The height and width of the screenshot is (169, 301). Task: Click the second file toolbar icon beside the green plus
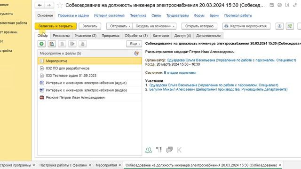pyautogui.click(x=52, y=44)
